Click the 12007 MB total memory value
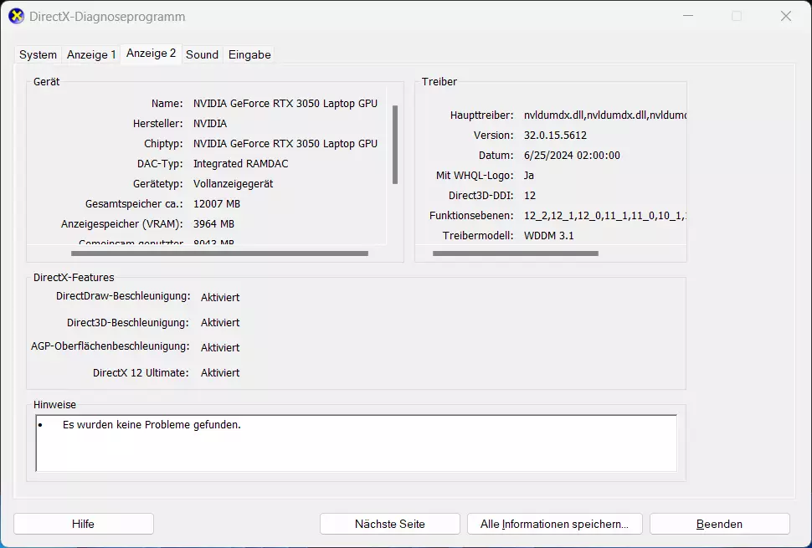 (217, 204)
